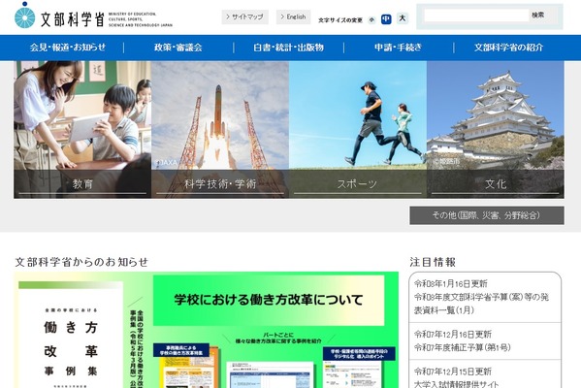Click the 令和7年12月16日更新 date text
The image size is (581, 388).
pos(453,335)
